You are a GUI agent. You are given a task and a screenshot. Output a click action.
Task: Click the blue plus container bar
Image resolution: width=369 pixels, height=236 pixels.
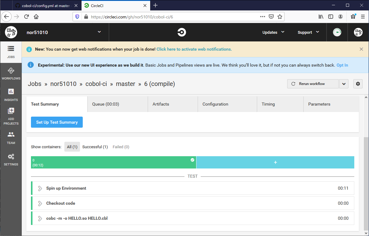[275, 162]
